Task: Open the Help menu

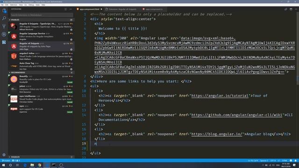Action: 43,5
